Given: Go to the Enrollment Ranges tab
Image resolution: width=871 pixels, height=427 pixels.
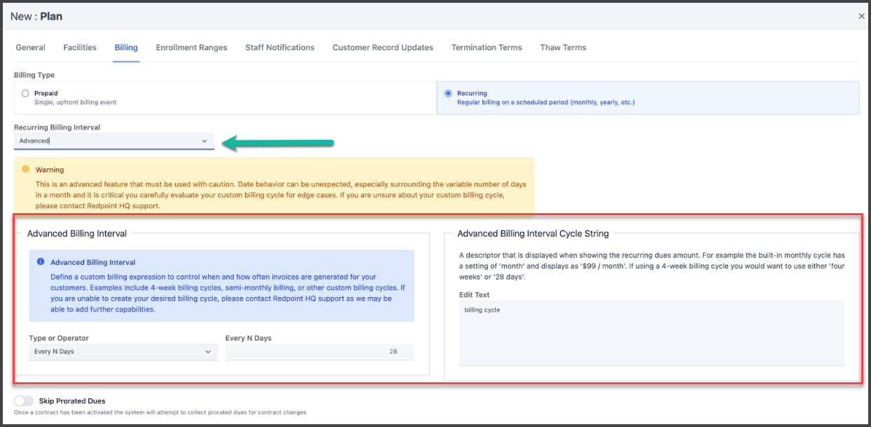Looking at the screenshot, I should coord(191,48).
